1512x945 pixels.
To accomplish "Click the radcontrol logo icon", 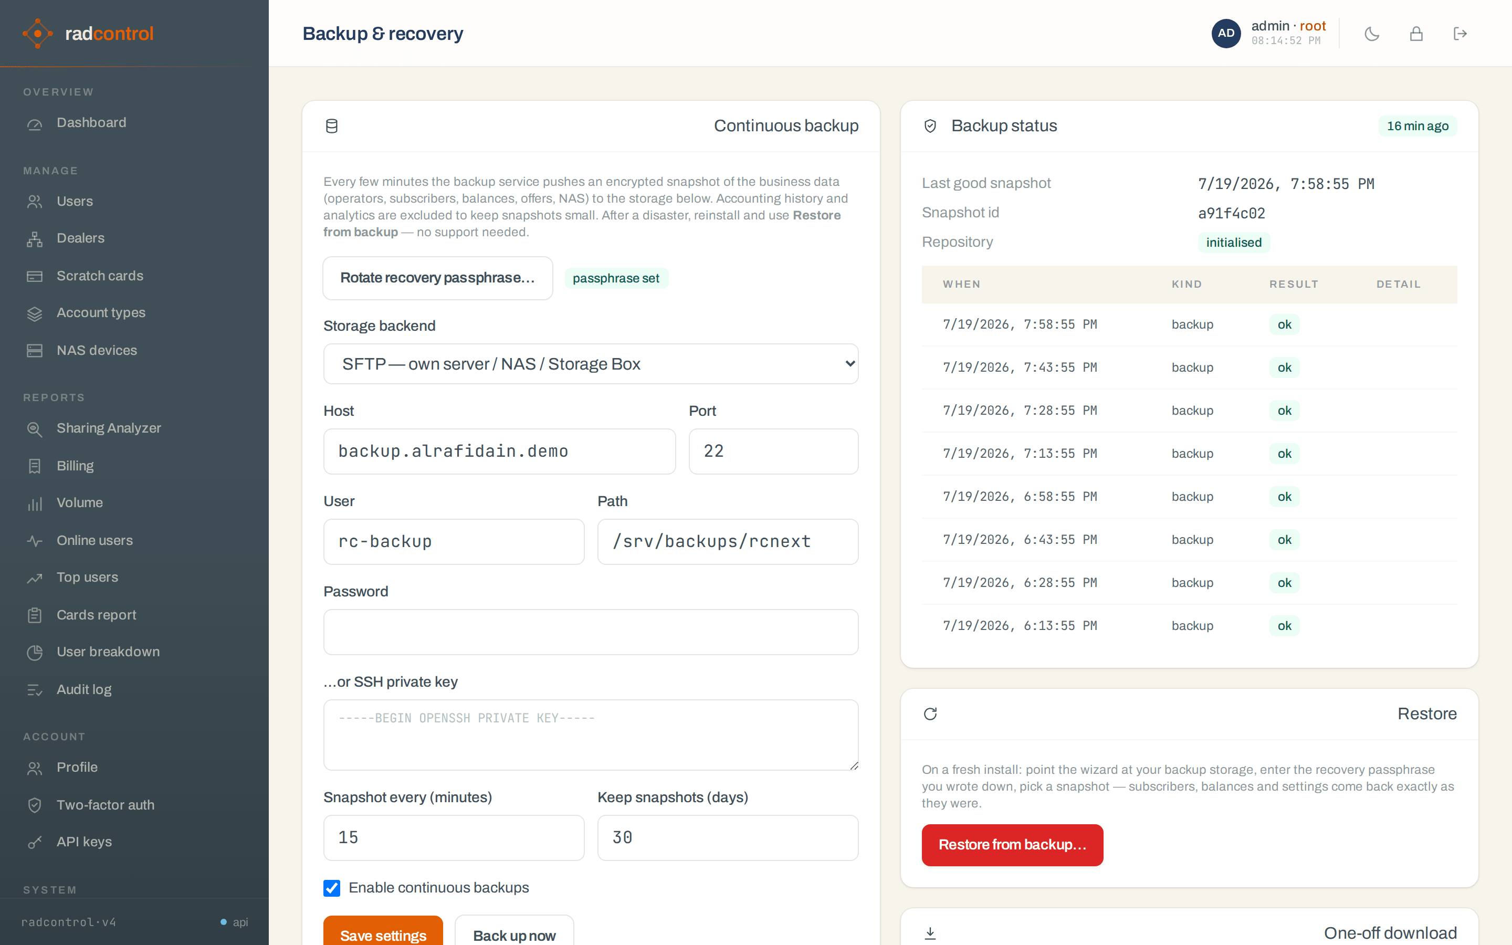I will (x=37, y=33).
